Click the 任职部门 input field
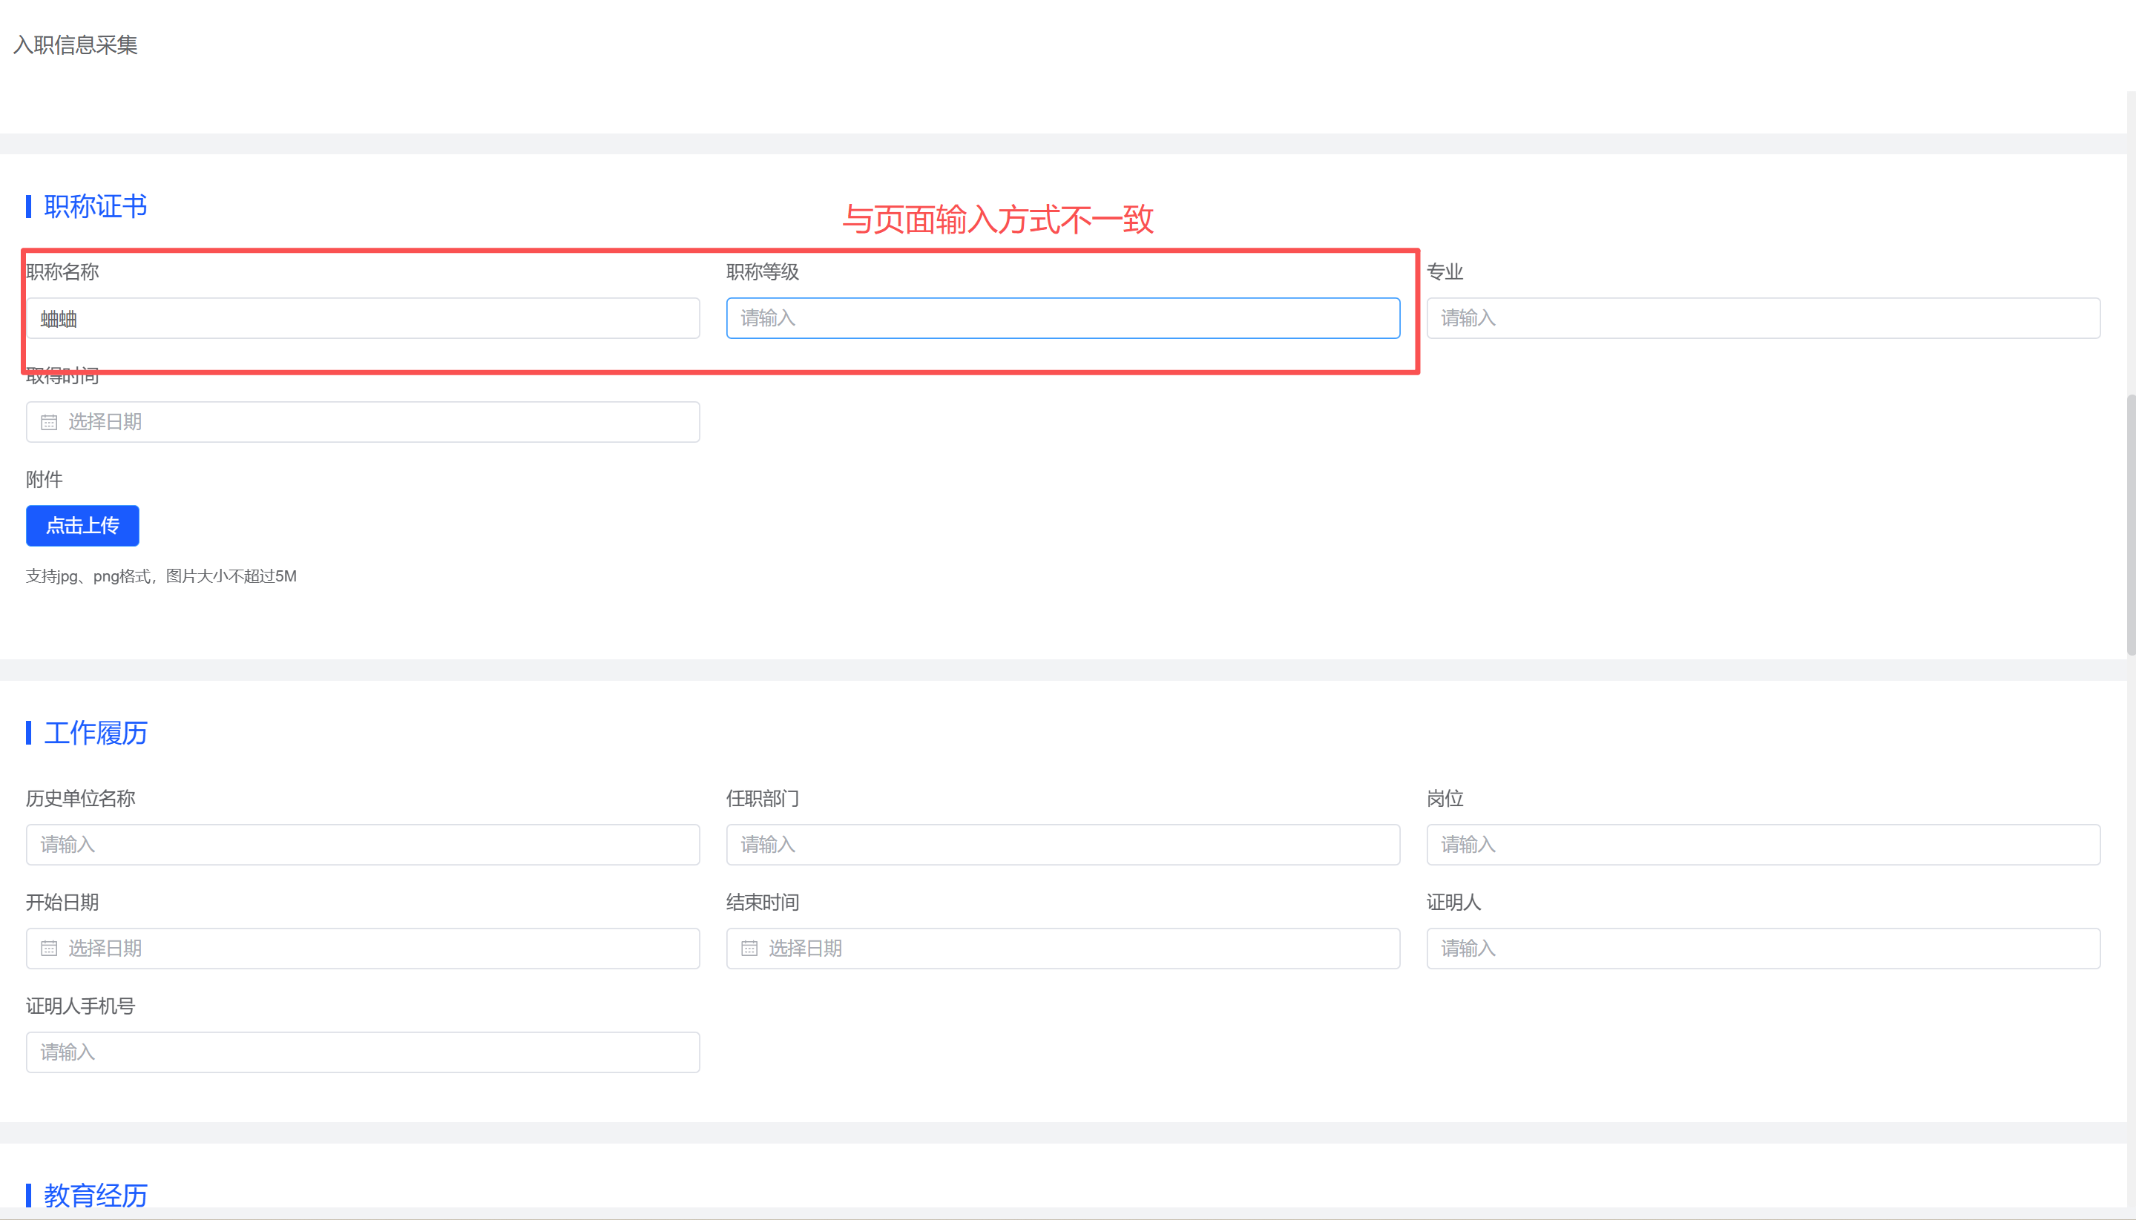 (x=1062, y=845)
